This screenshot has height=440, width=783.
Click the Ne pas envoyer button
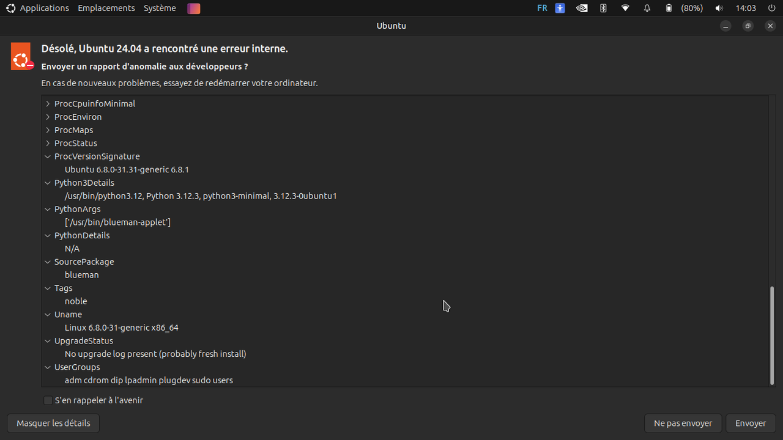coord(683,423)
